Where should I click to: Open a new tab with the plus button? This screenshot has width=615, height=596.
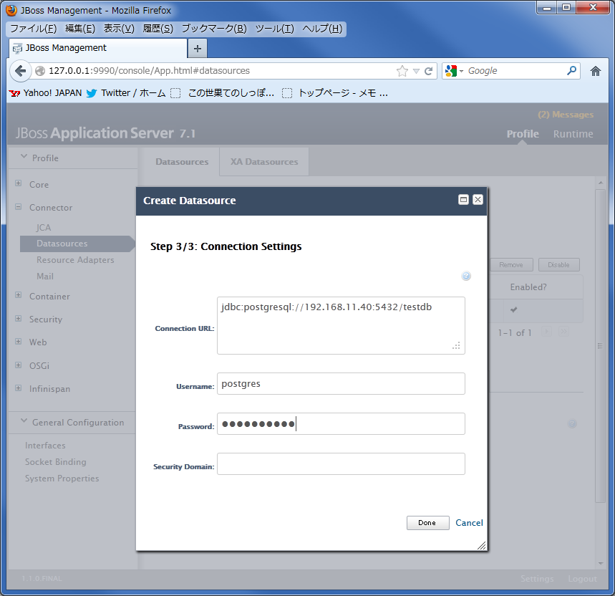click(x=198, y=49)
